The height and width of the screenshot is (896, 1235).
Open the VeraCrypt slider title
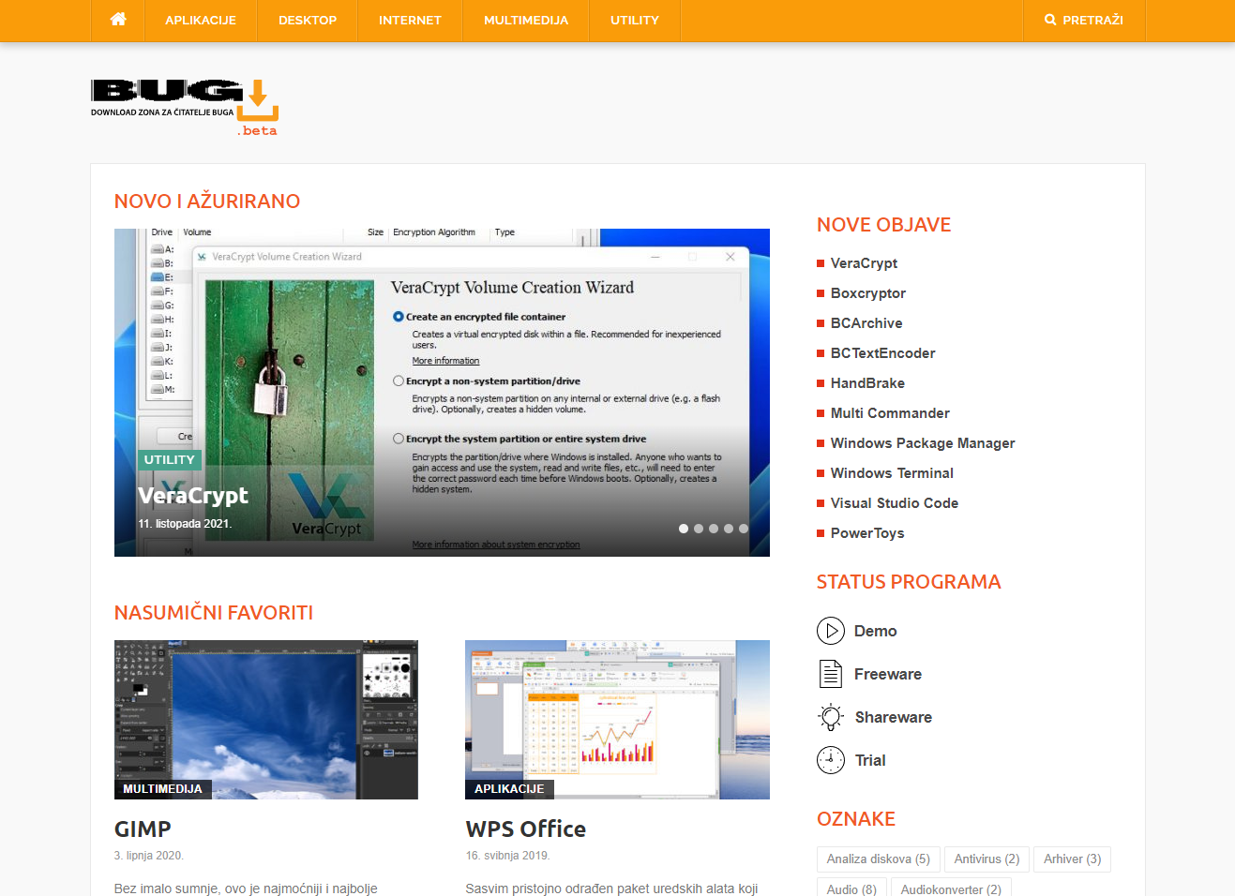[x=193, y=495]
